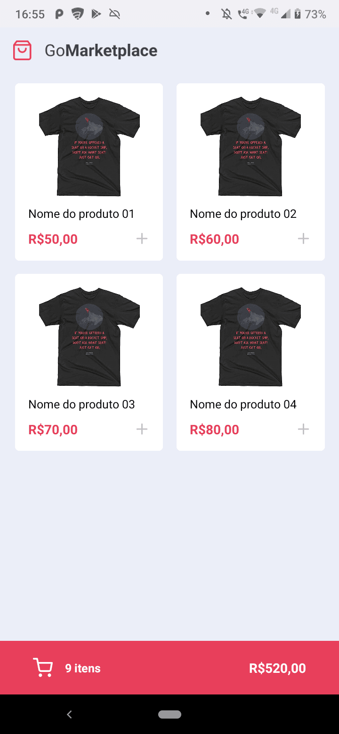
Task: Tap the GoMarketplace header title
Action: click(101, 51)
